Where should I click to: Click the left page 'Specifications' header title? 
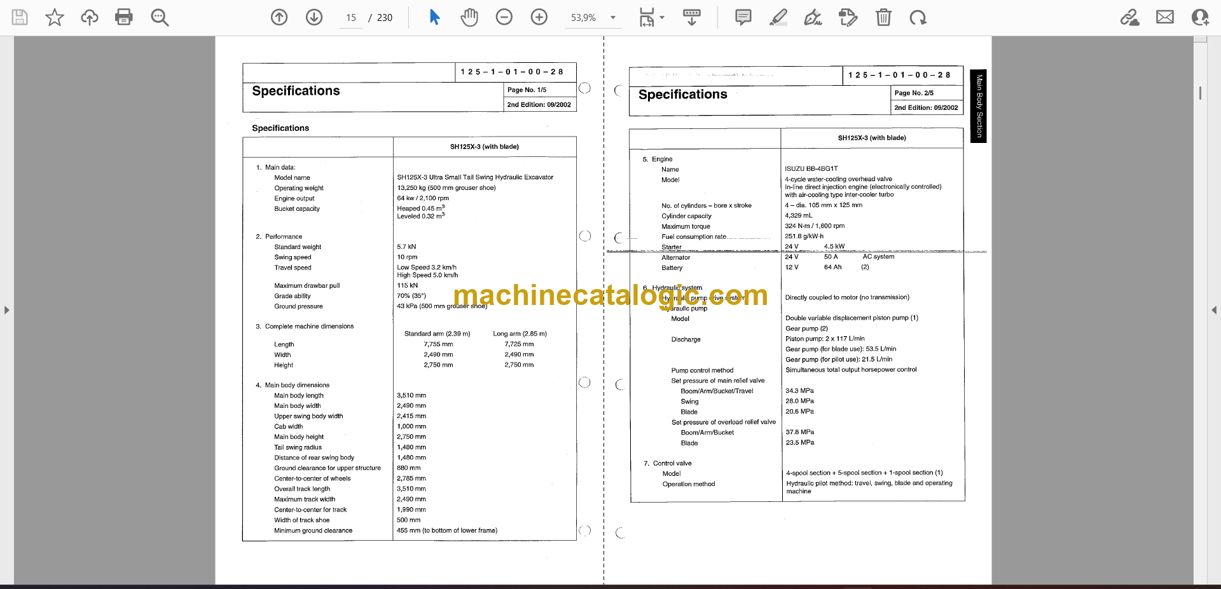pyautogui.click(x=296, y=91)
